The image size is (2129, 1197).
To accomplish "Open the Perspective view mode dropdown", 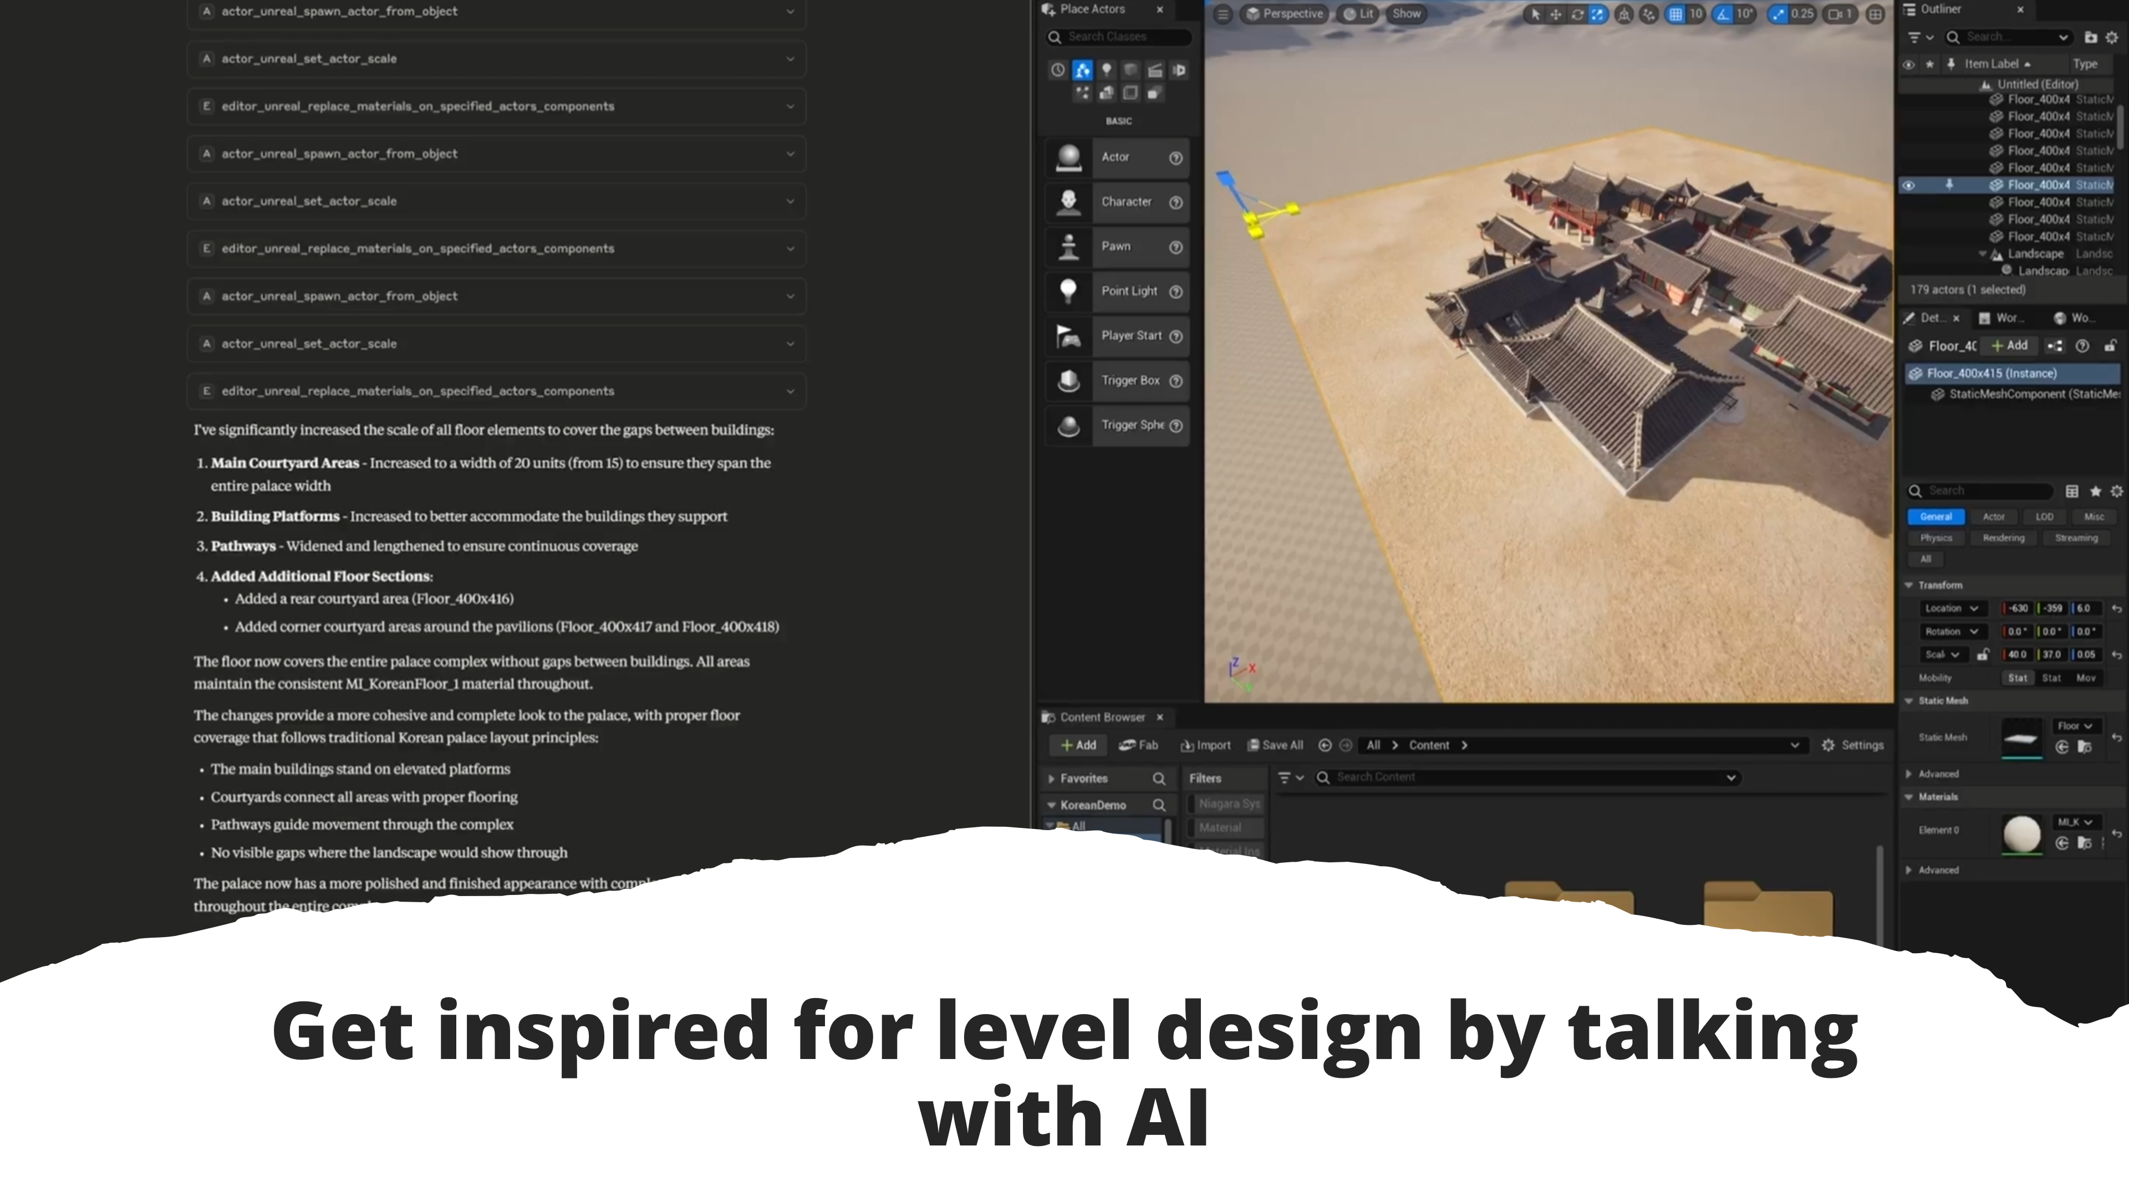I will [x=1283, y=14].
